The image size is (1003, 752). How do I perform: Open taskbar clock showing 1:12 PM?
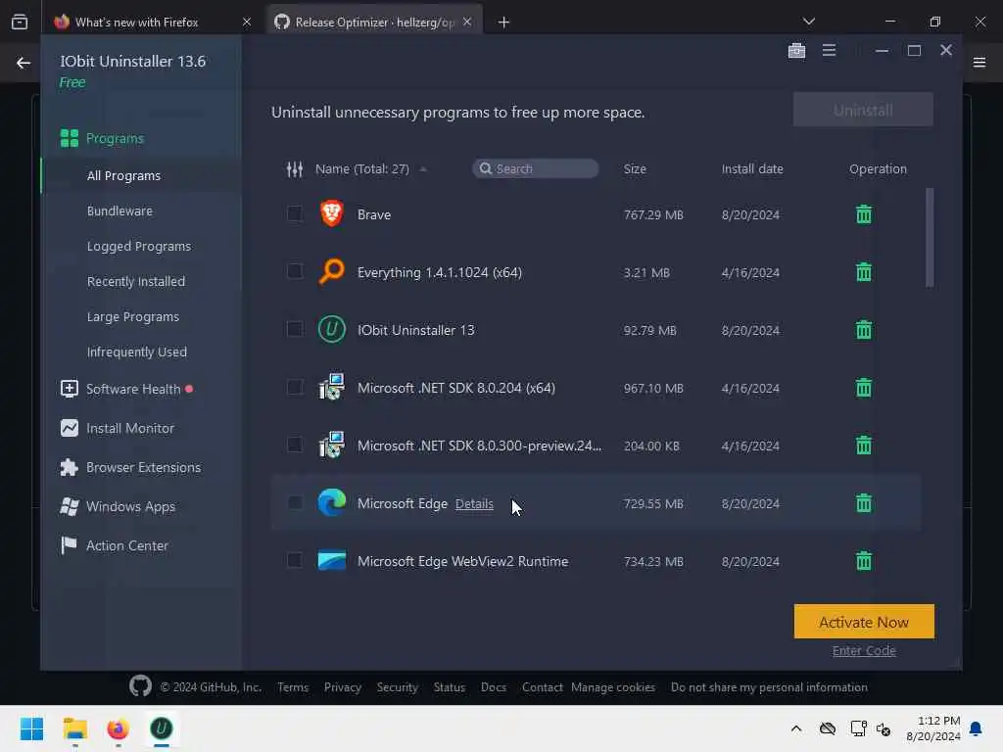click(x=933, y=728)
